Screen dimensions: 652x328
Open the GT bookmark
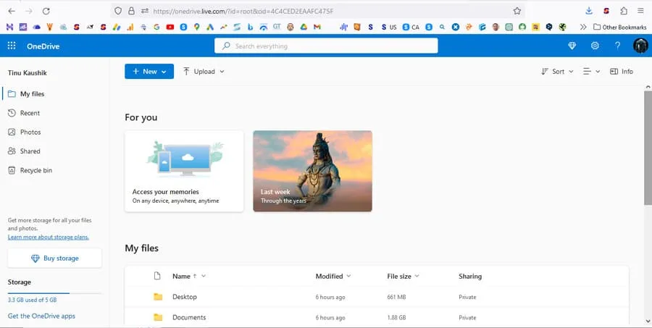277,27
